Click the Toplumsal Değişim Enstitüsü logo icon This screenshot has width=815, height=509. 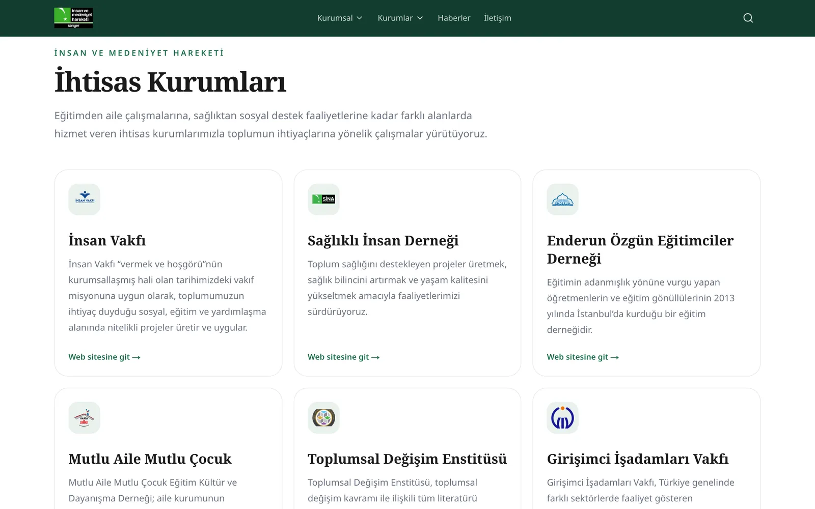pyautogui.click(x=323, y=418)
